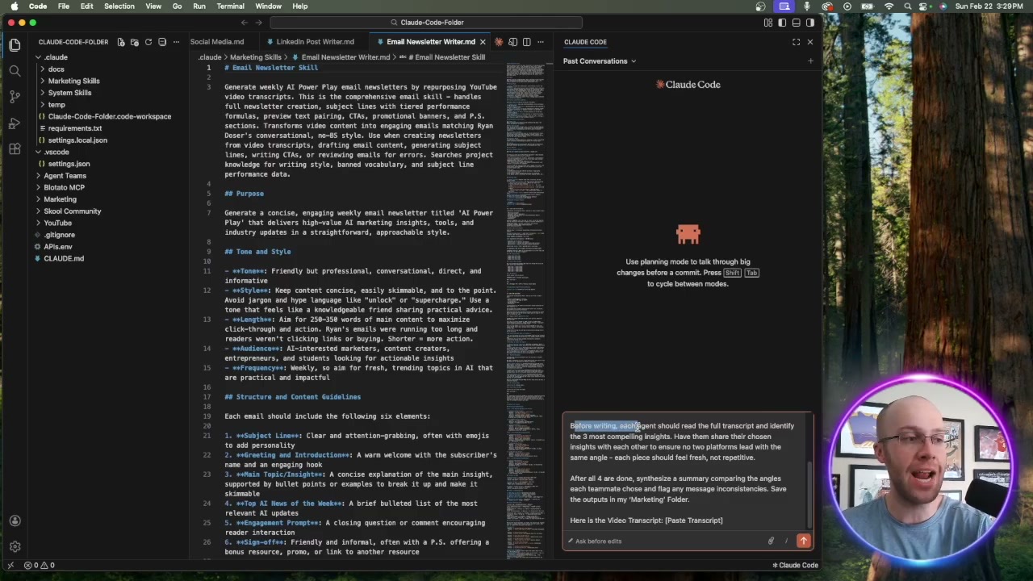Start a new Claude conversation with plus
This screenshot has height=581, width=1033.
pyautogui.click(x=810, y=61)
